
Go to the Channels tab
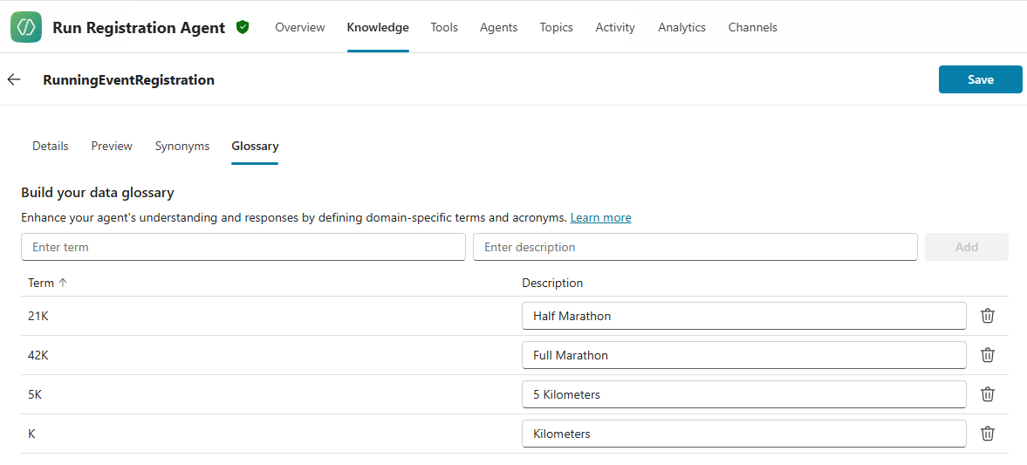[x=752, y=27]
